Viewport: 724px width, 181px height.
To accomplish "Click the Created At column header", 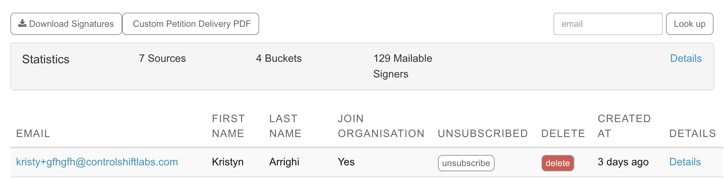I will (x=624, y=126).
